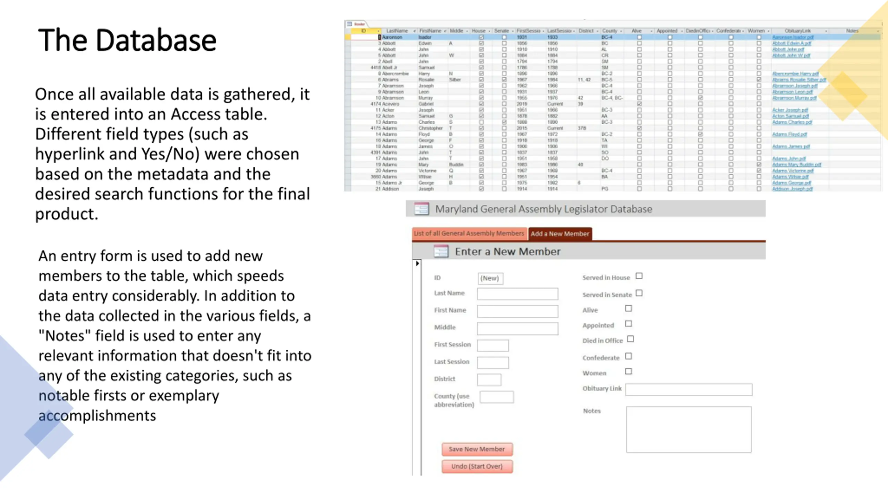Switch to List of all General Assembly Members tab
Screen dimensions: 888x499
[x=469, y=234]
